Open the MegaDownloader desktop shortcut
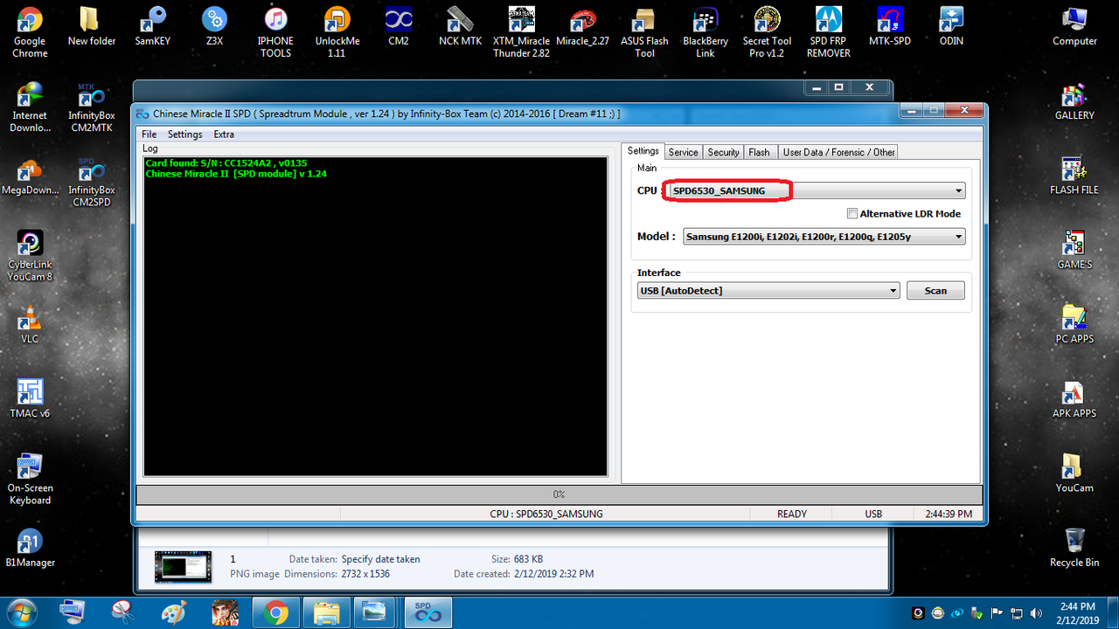Viewport: 1119px width, 629px height. coord(30,175)
